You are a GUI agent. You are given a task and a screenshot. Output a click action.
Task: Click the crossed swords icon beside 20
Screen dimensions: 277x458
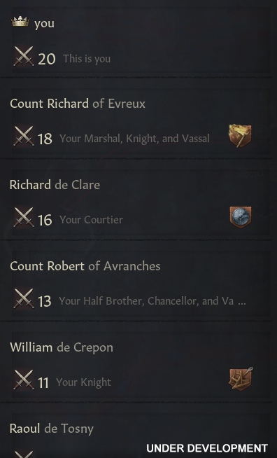pyautogui.click(x=24, y=56)
